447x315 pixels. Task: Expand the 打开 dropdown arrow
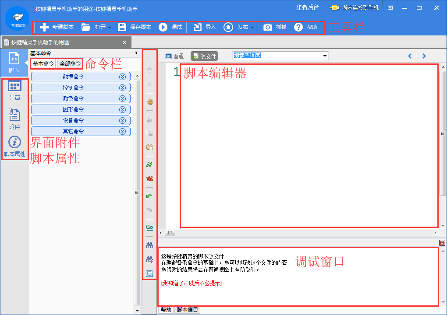(x=110, y=27)
